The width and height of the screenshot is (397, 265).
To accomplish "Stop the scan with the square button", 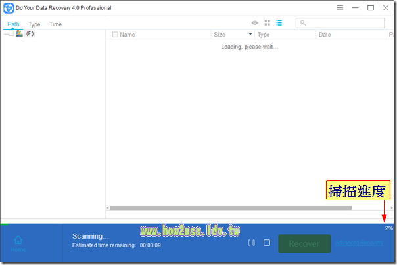I will (266, 243).
